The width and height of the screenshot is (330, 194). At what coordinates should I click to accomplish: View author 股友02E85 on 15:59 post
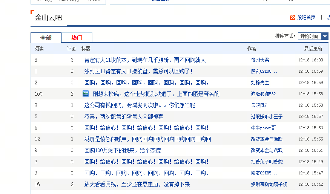pos(264,72)
